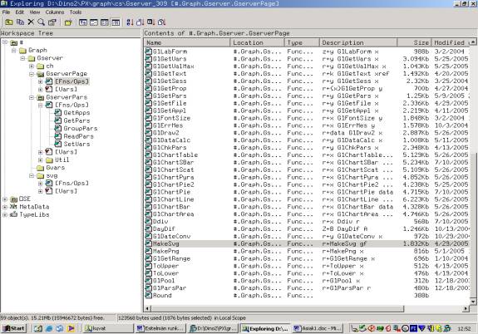Click the Delete (X) toolbar icon

31,22
